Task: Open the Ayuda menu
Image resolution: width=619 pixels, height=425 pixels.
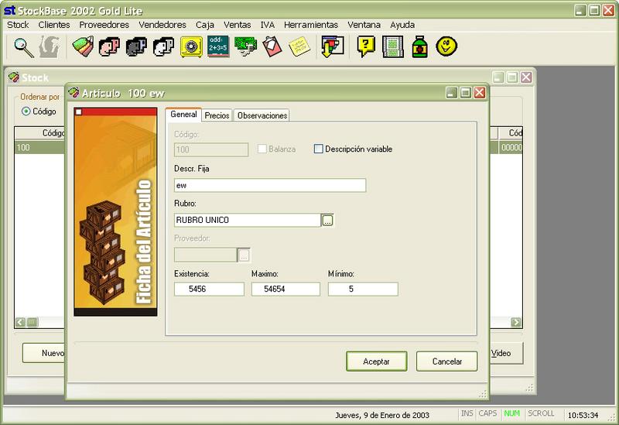Action: coord(402,25)
